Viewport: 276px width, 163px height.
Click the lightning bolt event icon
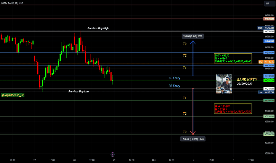tap(113, 154)
